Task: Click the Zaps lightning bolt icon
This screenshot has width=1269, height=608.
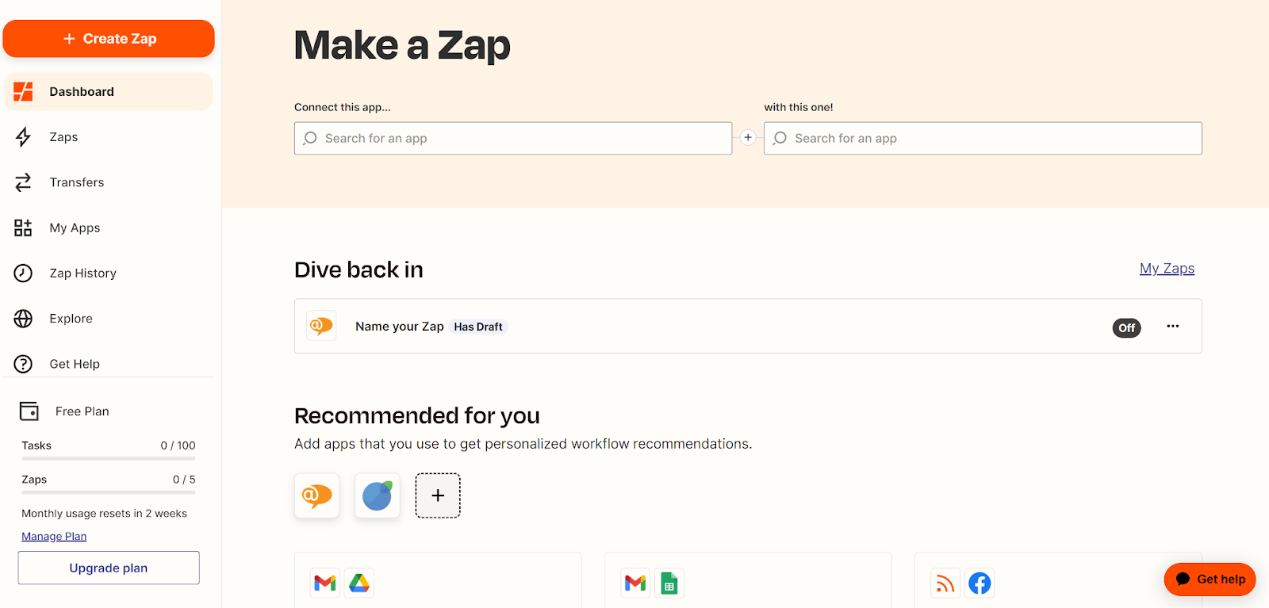Action: (23, 137)
